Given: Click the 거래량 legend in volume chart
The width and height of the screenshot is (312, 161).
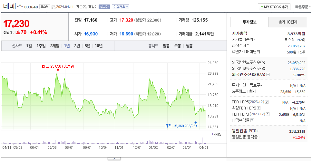Looking at the screenshot, I should (x=217, y=134).
